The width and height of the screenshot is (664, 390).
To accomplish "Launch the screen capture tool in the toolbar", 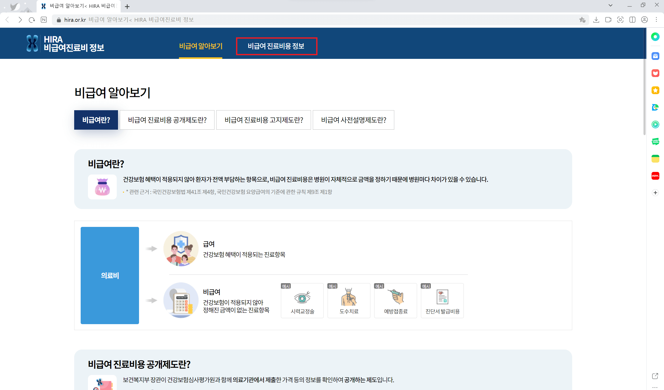I will point(620,19).
